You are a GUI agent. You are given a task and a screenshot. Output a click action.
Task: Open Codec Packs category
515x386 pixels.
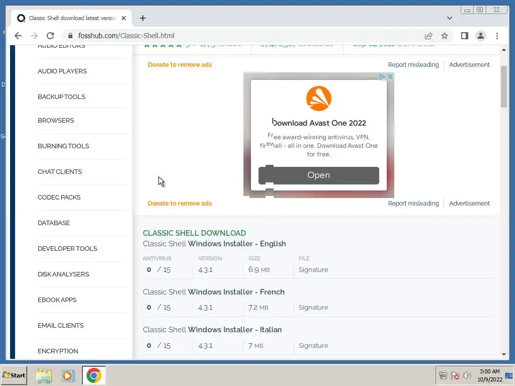[x=59, y=197]
